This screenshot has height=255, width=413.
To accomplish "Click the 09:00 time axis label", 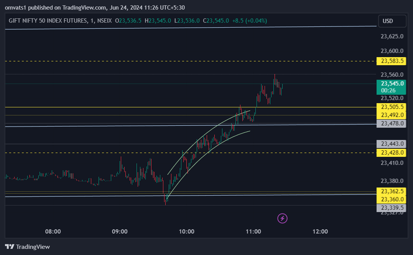I will [x=120, y=232].
